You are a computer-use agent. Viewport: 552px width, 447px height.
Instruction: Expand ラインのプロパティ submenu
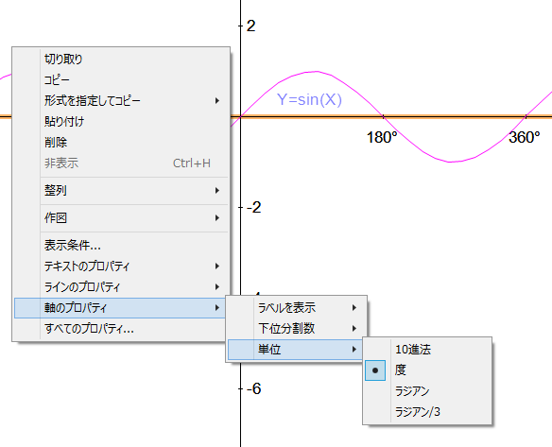coord(120,287)
